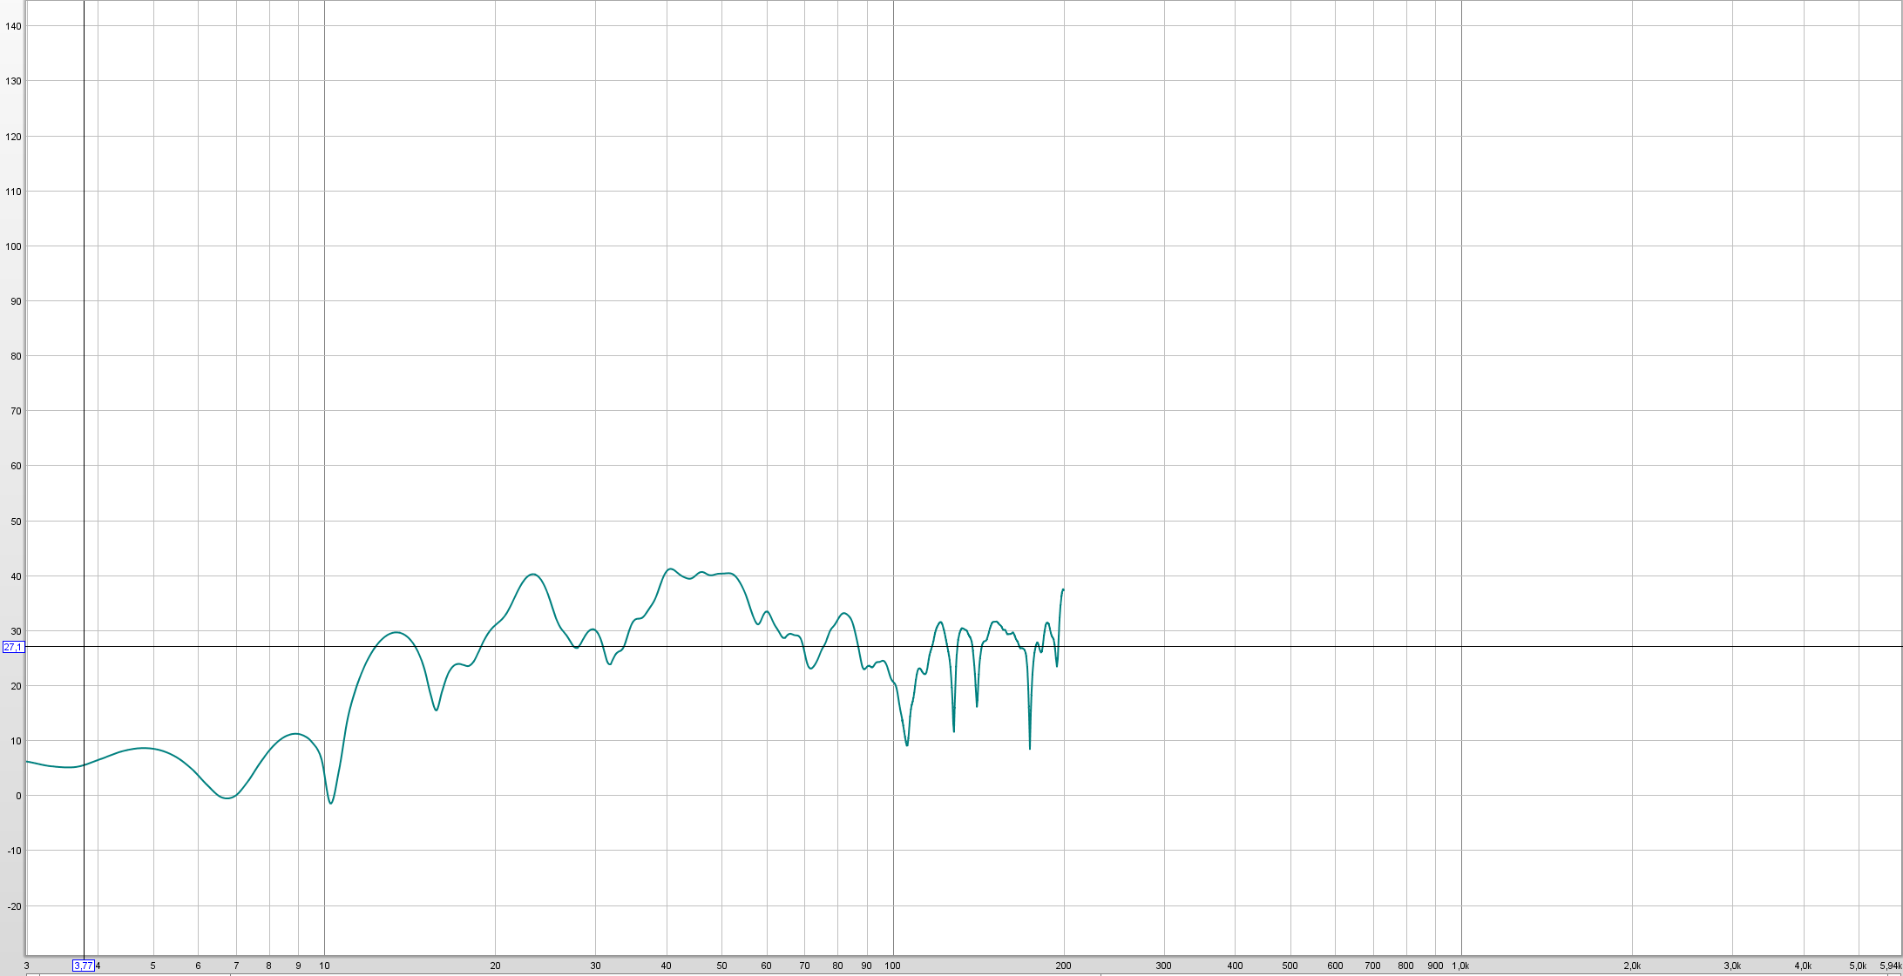
Task: Click the curve peak near 23 Hz
Action: [533, 575]
